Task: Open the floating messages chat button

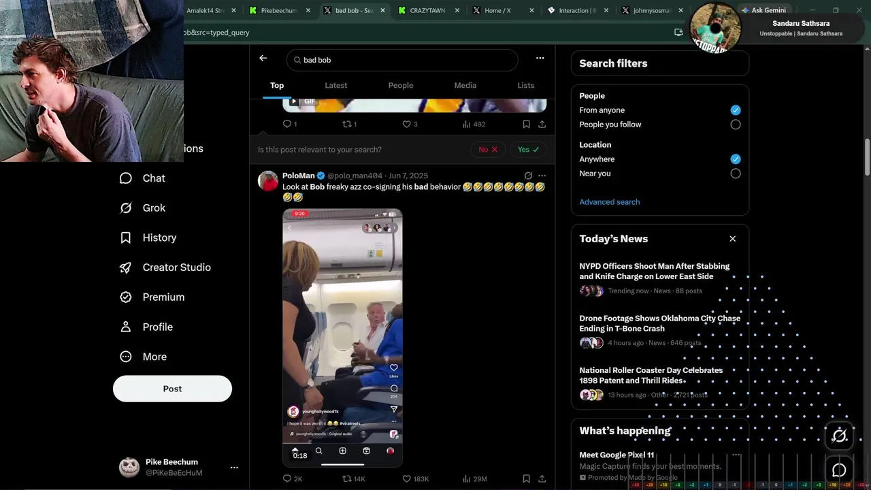Action: click(x=840, y=470)
